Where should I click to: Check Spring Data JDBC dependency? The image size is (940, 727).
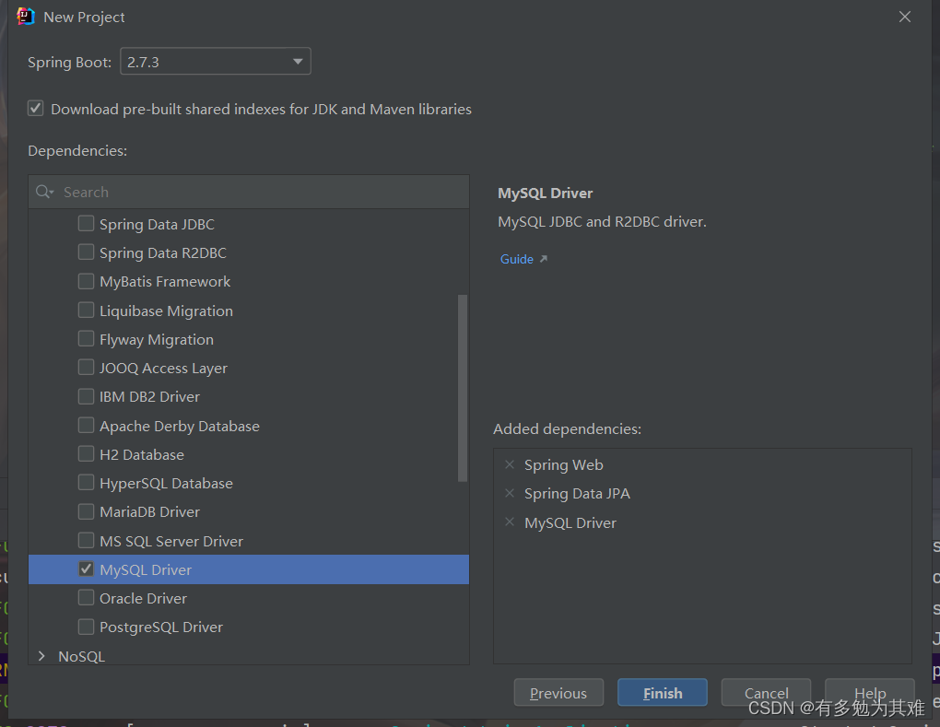(86, 224)
